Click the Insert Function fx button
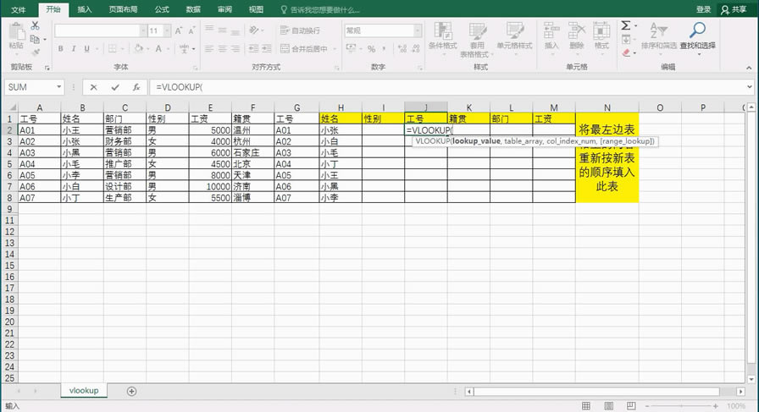 136,87
